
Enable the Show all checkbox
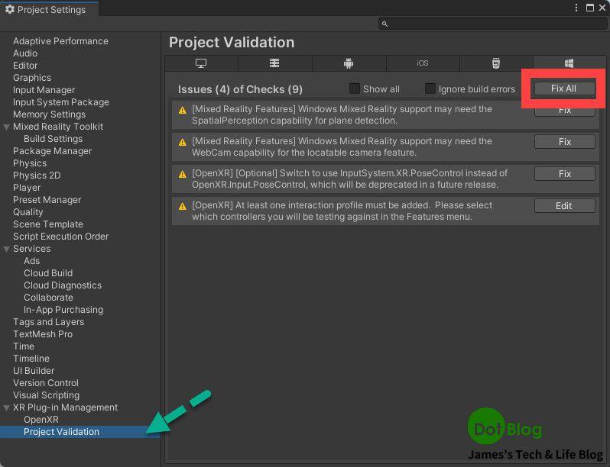355,89
